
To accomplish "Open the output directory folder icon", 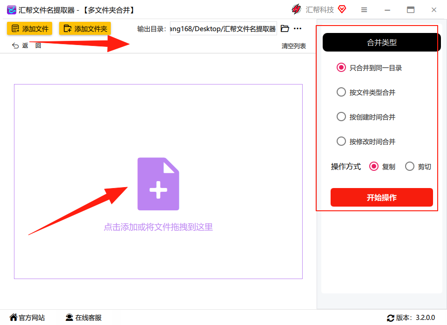I will click(285, 28).
